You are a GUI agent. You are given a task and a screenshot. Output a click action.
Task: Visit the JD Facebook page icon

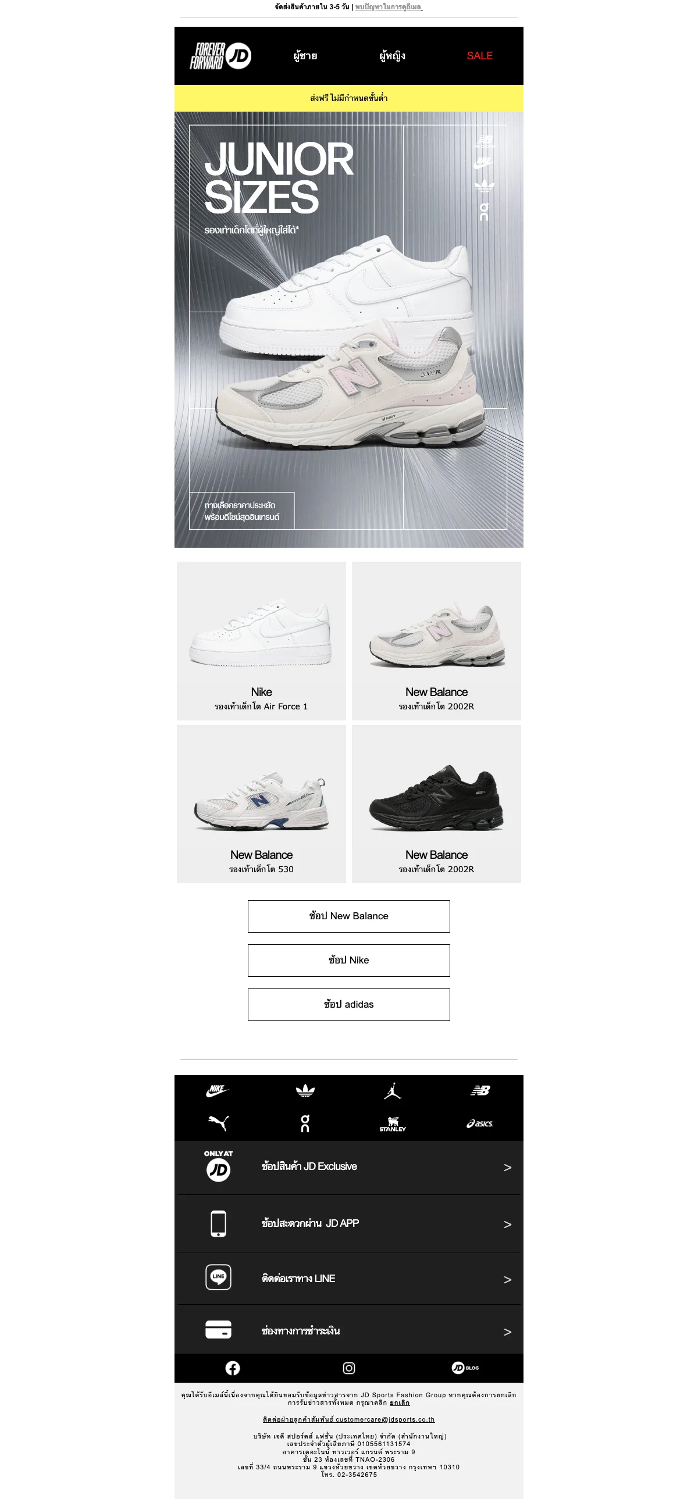[232, 1368]
